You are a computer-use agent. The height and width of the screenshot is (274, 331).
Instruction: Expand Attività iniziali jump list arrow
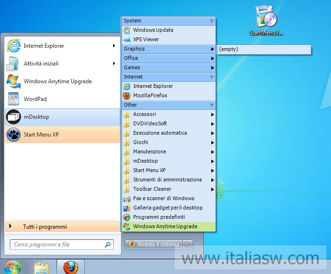[x=114, y=63]
